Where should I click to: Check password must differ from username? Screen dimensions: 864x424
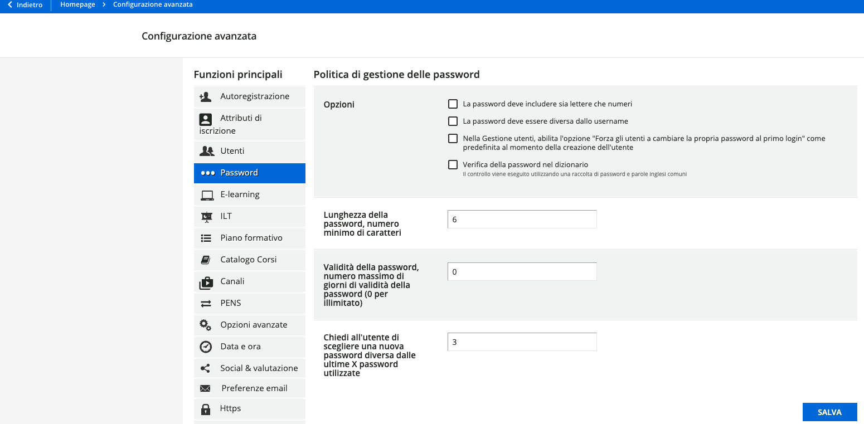click(453, 121)
